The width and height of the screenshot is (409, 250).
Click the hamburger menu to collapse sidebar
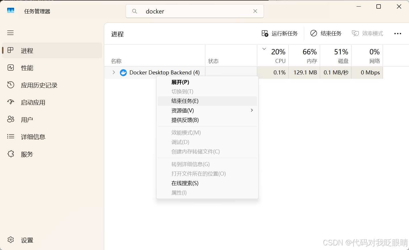10,33
